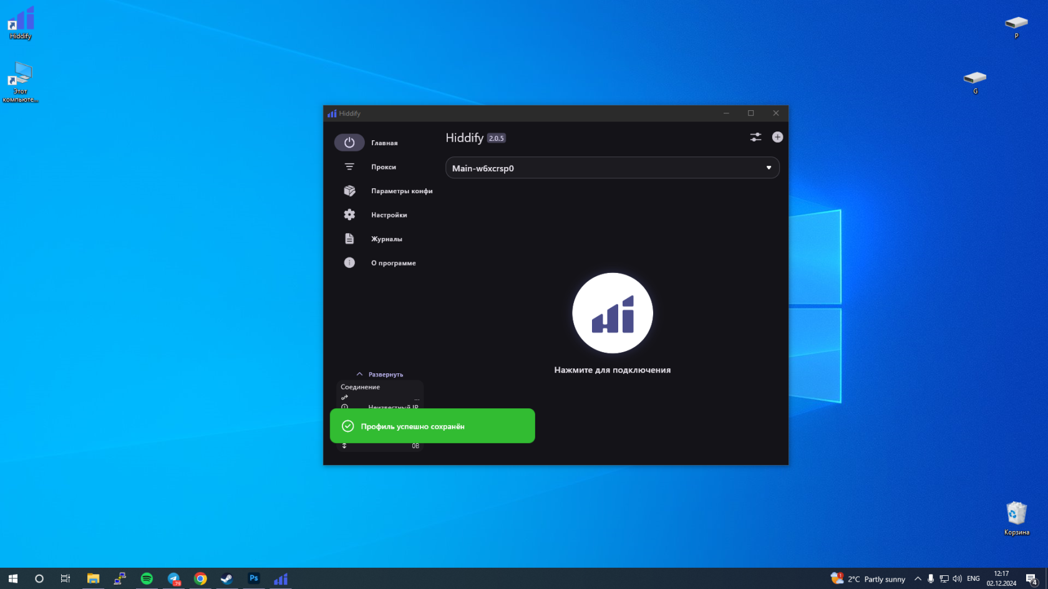Open the clock showing 12:17
Screen dimensions: 1048x589
tap(1001, 578)
